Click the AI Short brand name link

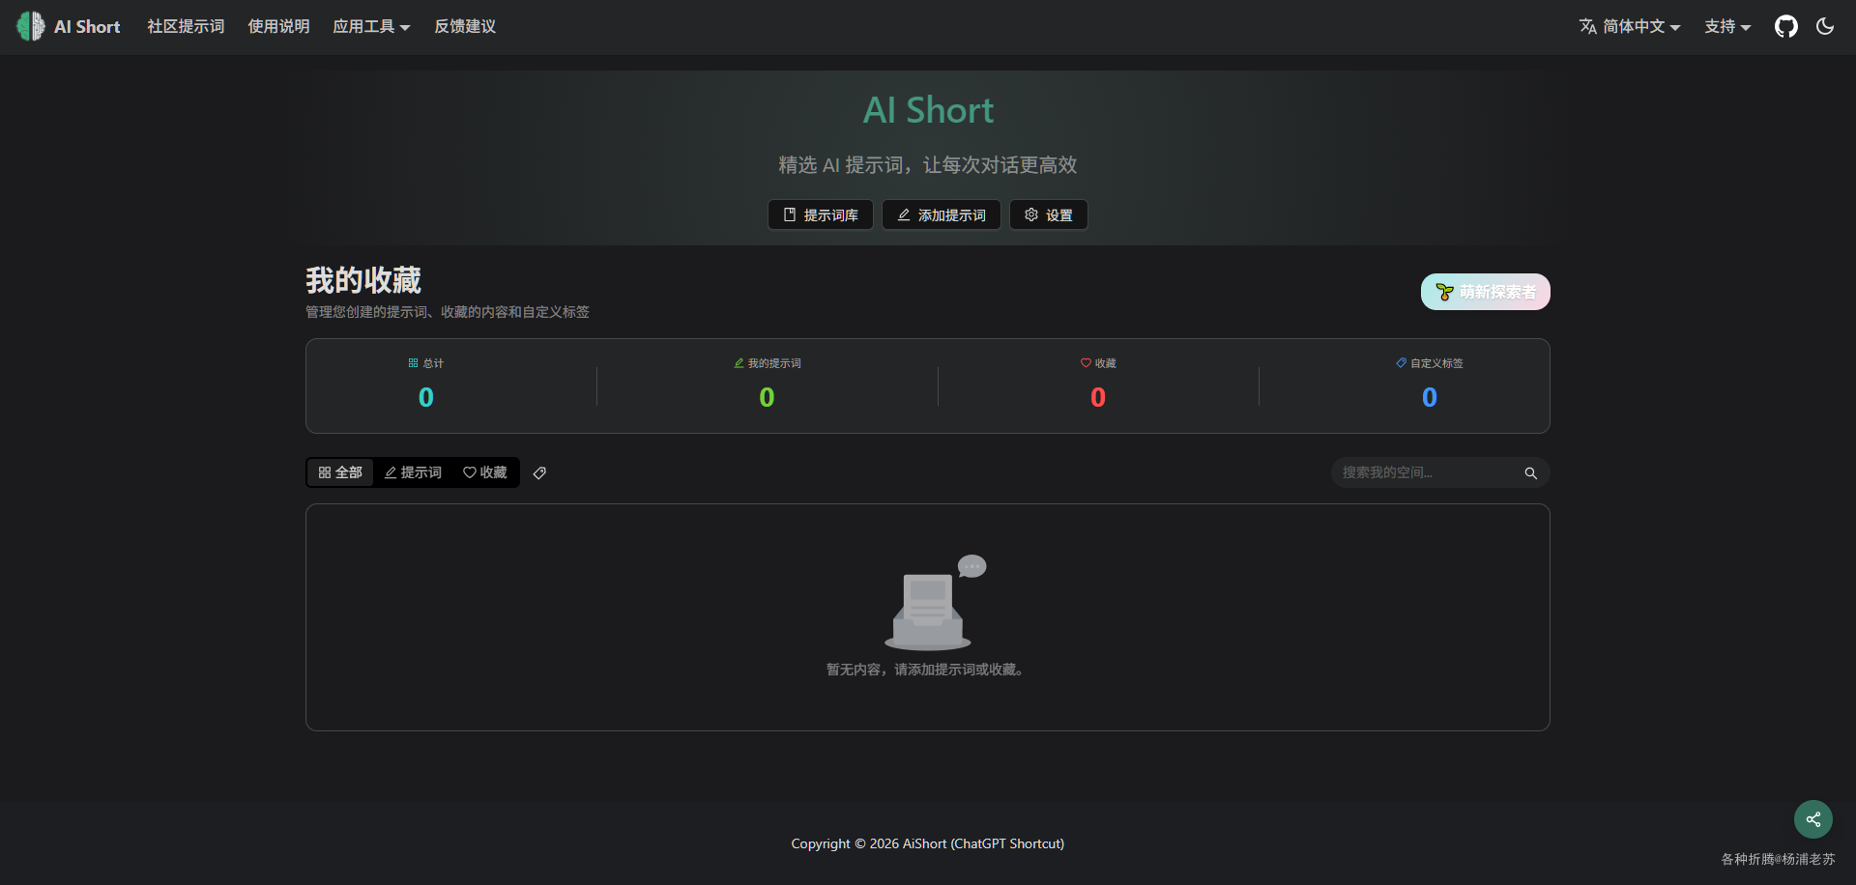[87, 26]
